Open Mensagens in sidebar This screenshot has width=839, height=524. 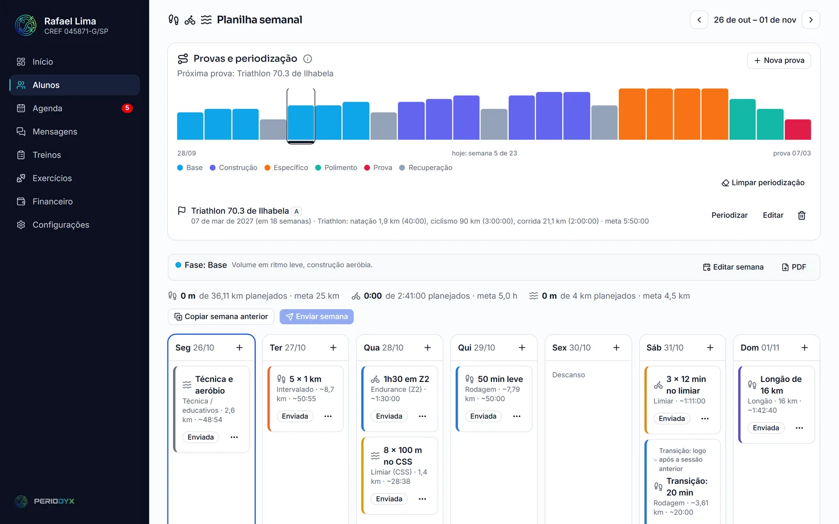[74, 132]
